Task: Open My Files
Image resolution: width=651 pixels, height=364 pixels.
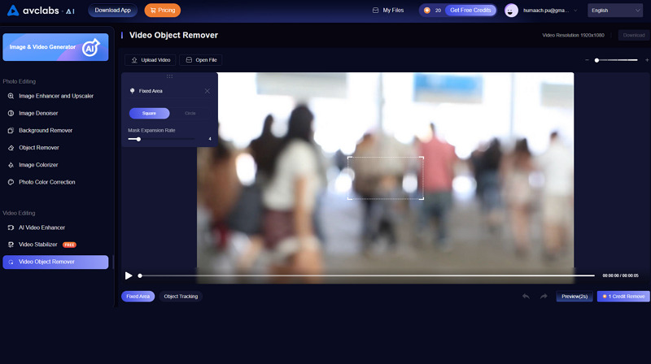Action: coord(388,11)
